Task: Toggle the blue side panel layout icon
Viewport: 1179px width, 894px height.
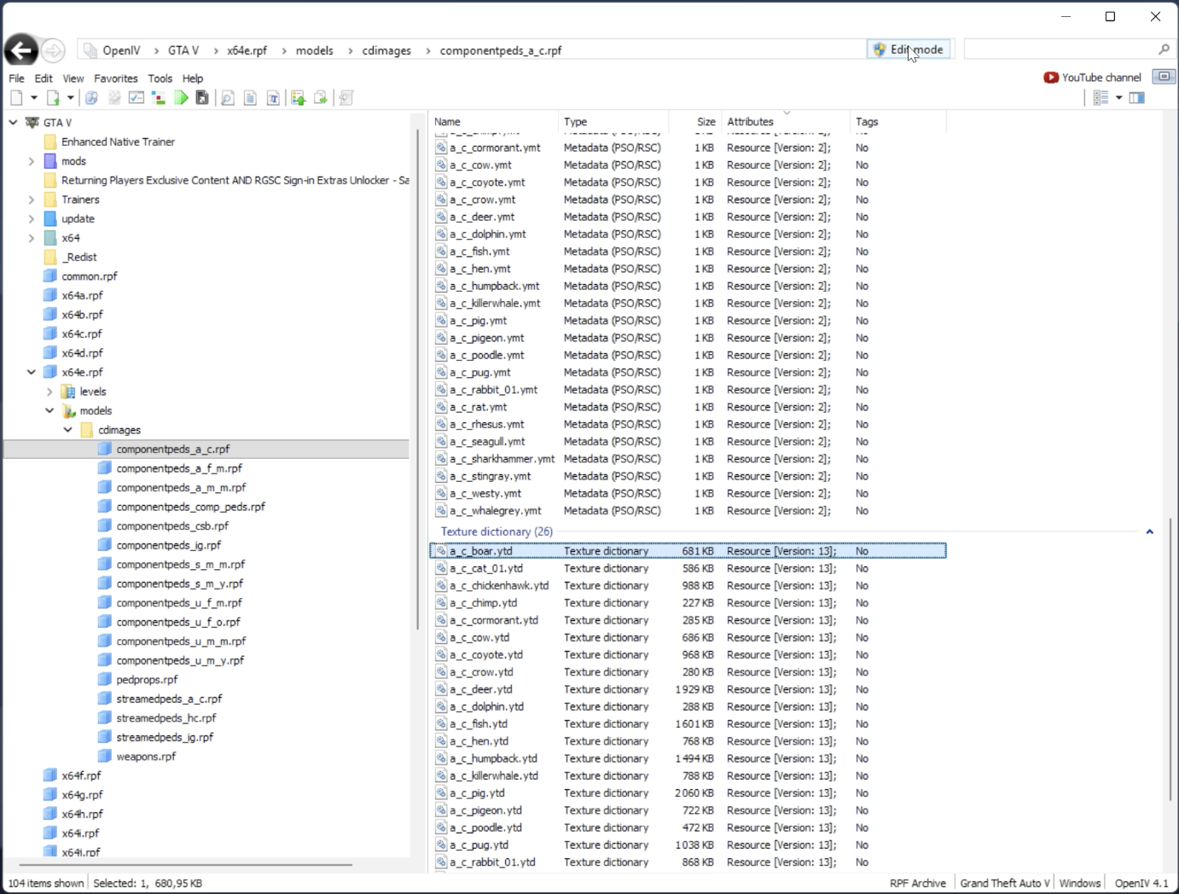Action: tap(1137, 98)
